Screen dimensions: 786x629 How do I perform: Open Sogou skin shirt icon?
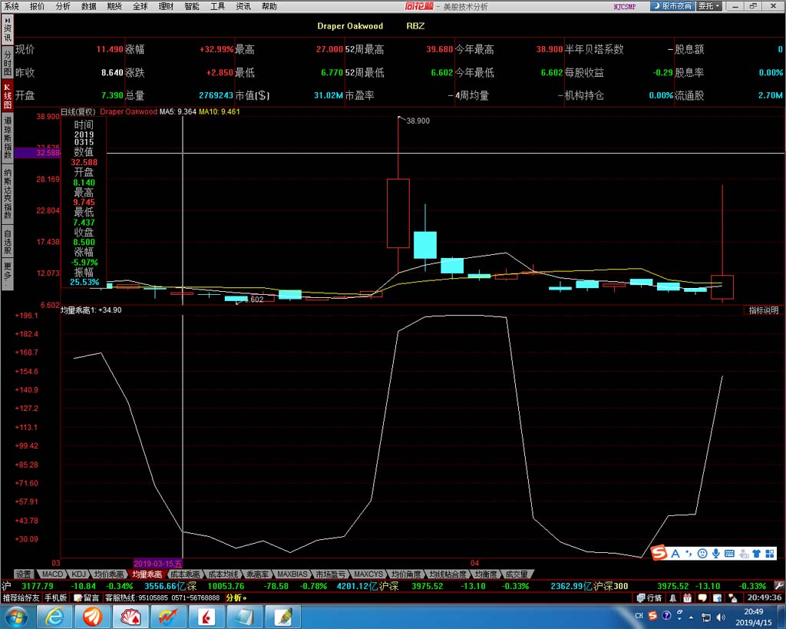(756, 553)
